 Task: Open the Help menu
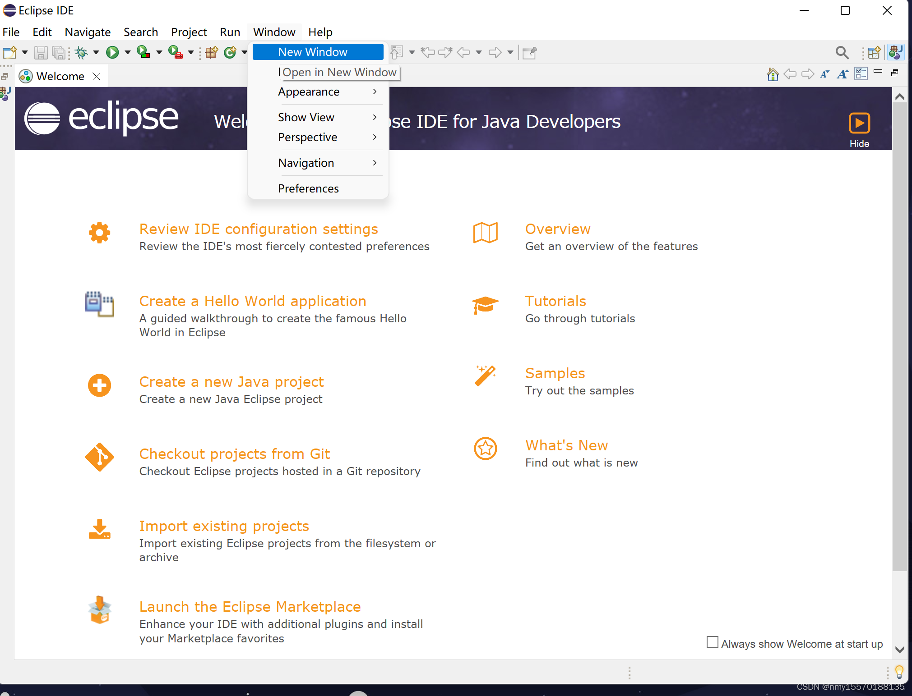(x=320, y=32)
